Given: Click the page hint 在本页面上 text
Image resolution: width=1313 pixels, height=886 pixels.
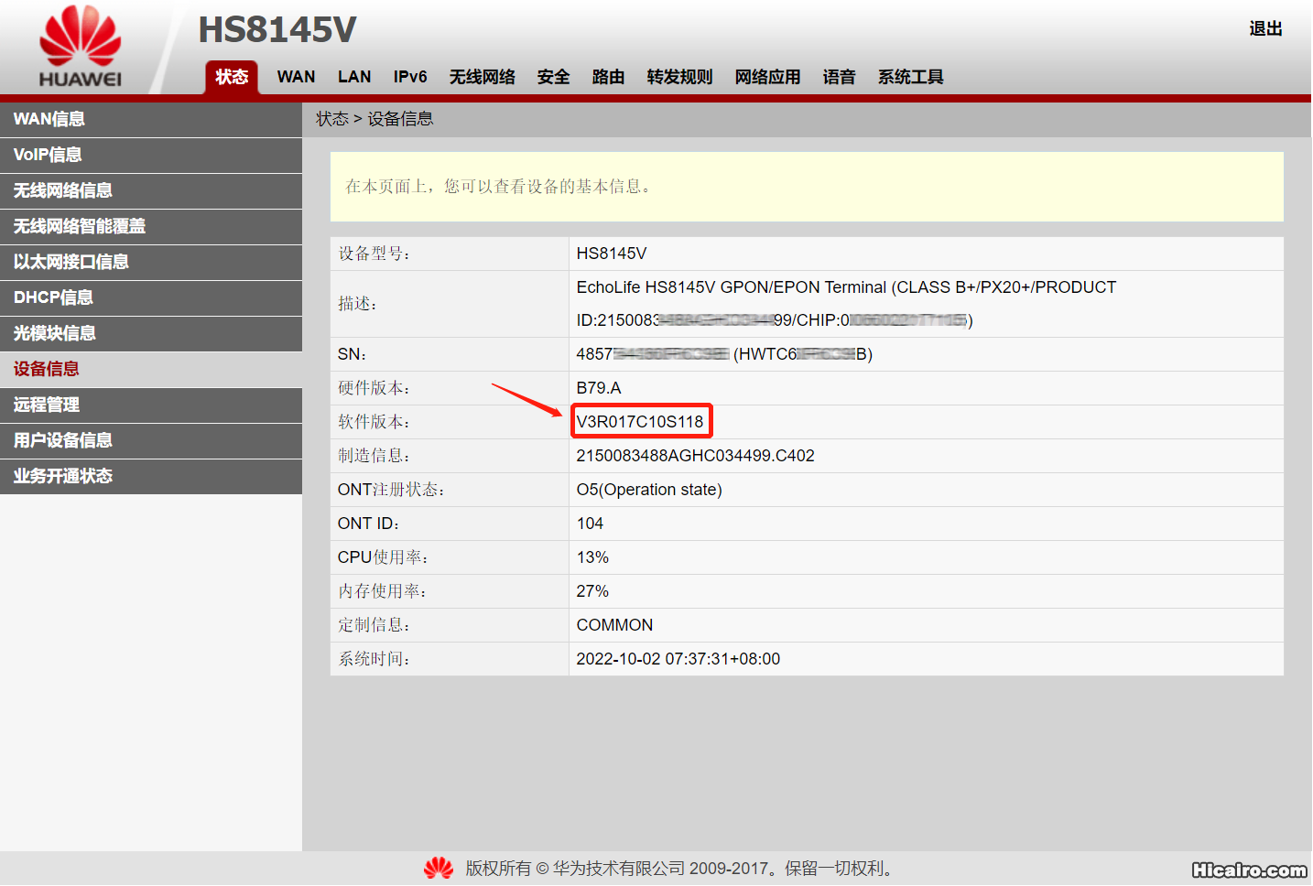Looking at the screenshot, I should coord(500,187).
